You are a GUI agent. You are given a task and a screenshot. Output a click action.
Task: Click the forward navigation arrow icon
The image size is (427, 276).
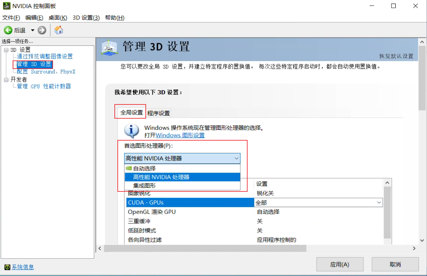point(42,30)
